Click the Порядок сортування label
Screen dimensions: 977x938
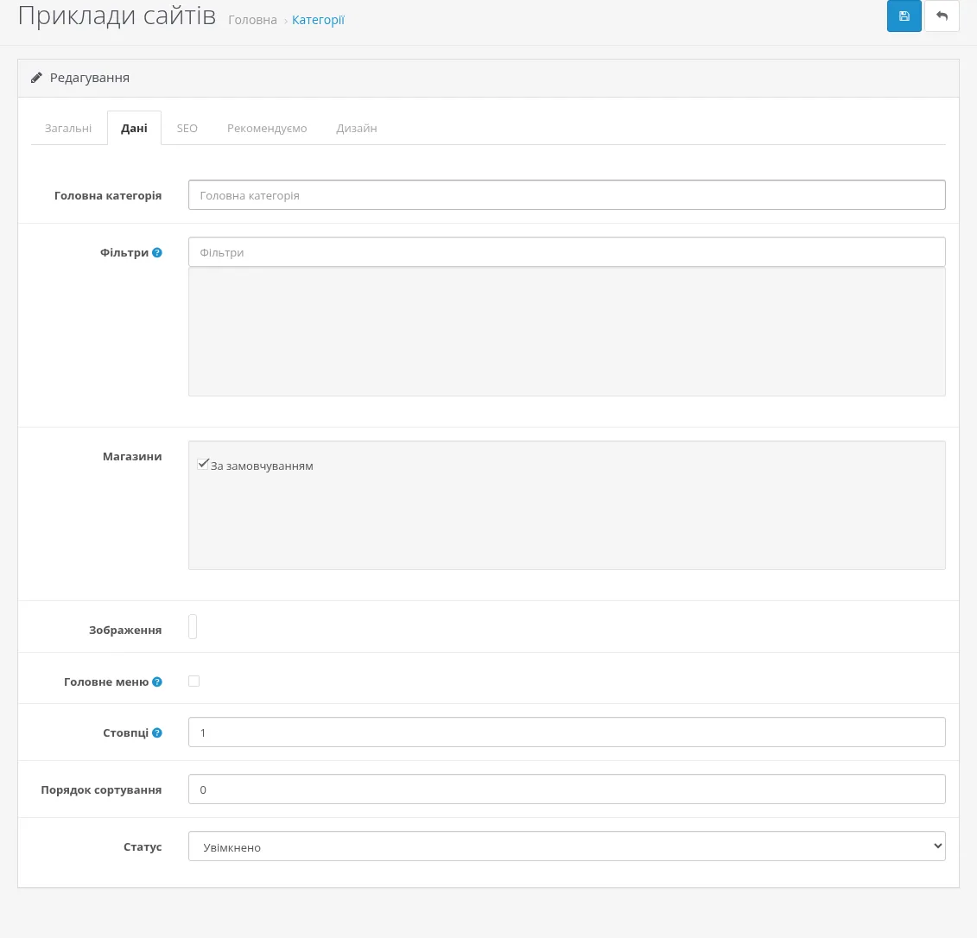[x=101, y=789]
